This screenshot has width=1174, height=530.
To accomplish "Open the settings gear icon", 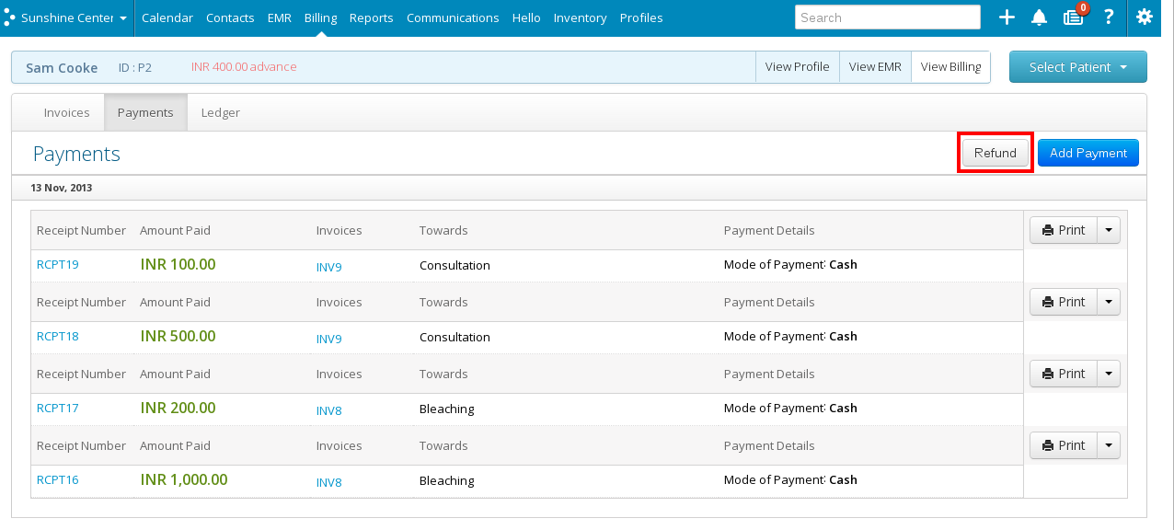I will [x=1145, y=17].
